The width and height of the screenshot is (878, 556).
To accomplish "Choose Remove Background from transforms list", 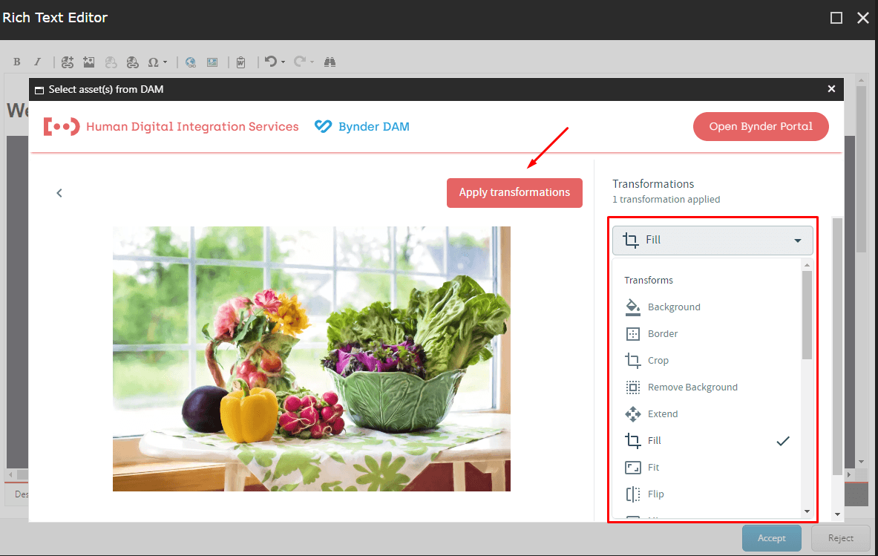I will [692, 387].
